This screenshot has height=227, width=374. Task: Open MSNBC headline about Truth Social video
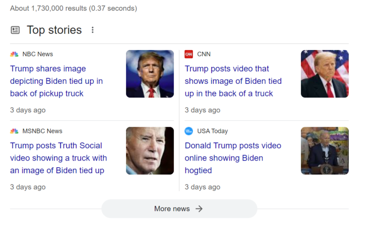58,158
